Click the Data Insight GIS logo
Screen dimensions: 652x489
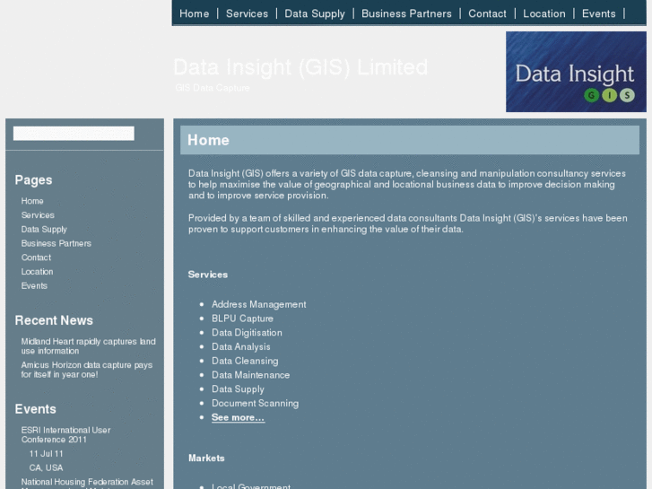point(575,72)
